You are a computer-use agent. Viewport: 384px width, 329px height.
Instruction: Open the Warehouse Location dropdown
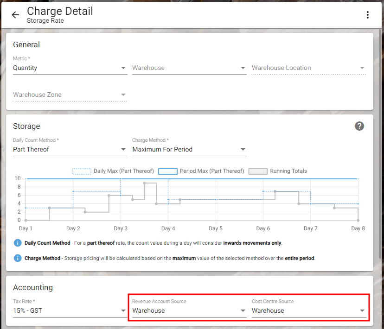coord(308,68)
